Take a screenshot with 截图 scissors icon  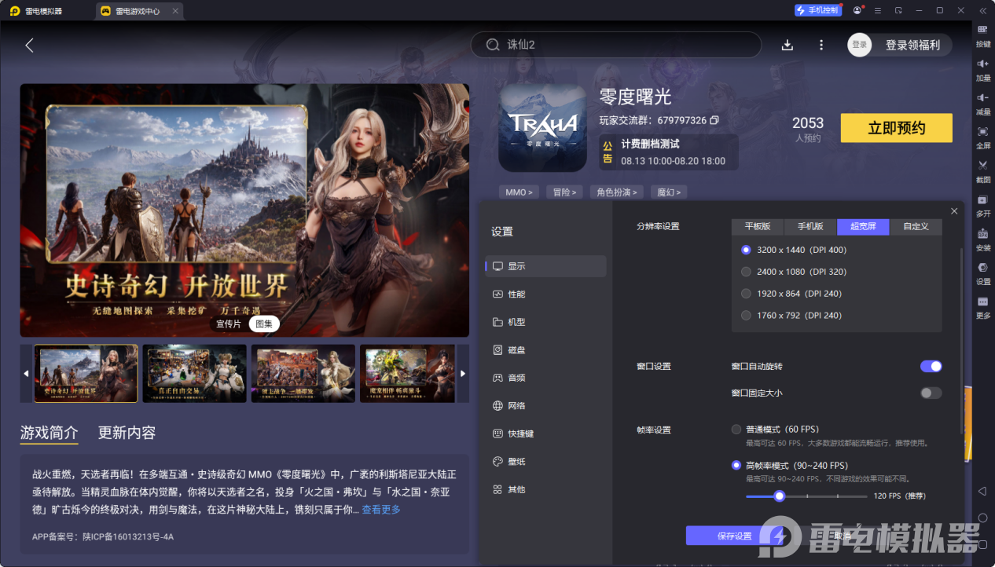coord(982,170)
